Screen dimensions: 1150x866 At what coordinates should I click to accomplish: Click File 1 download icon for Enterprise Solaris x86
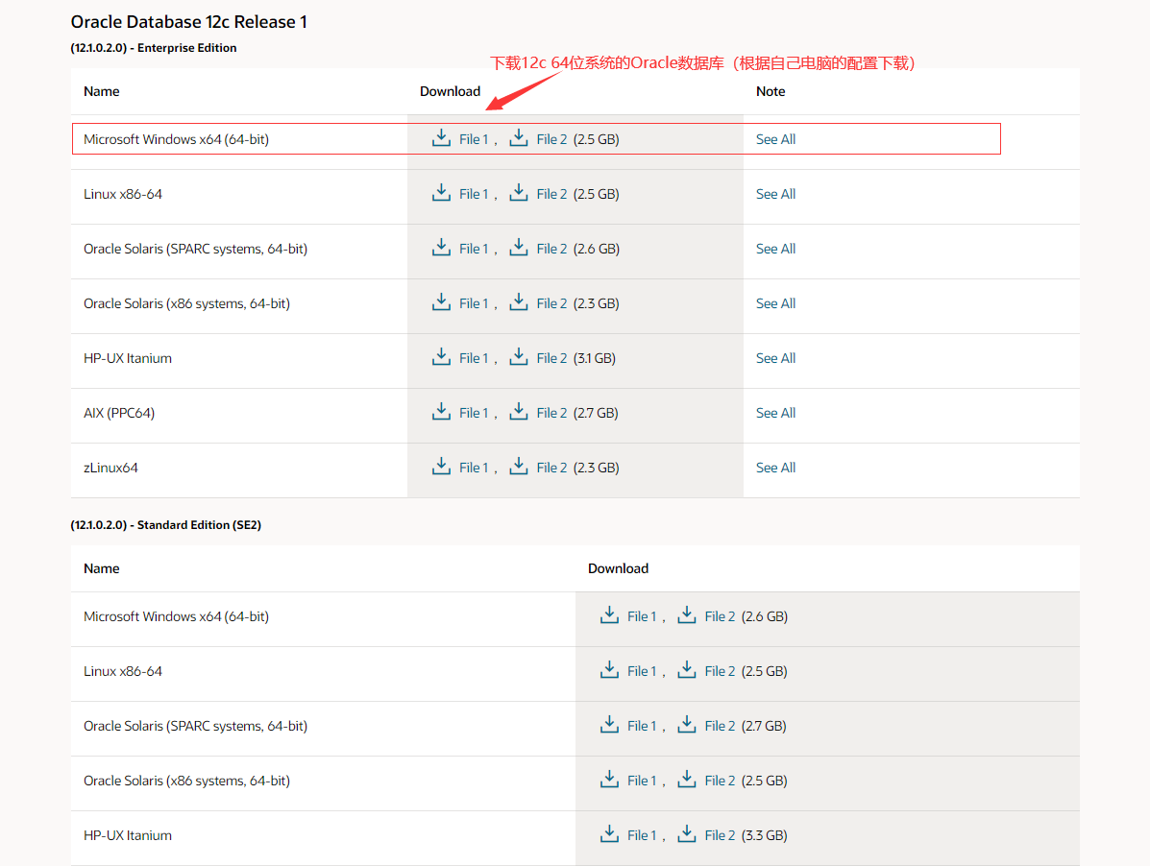pyautogui.click(x=441, y=301)
